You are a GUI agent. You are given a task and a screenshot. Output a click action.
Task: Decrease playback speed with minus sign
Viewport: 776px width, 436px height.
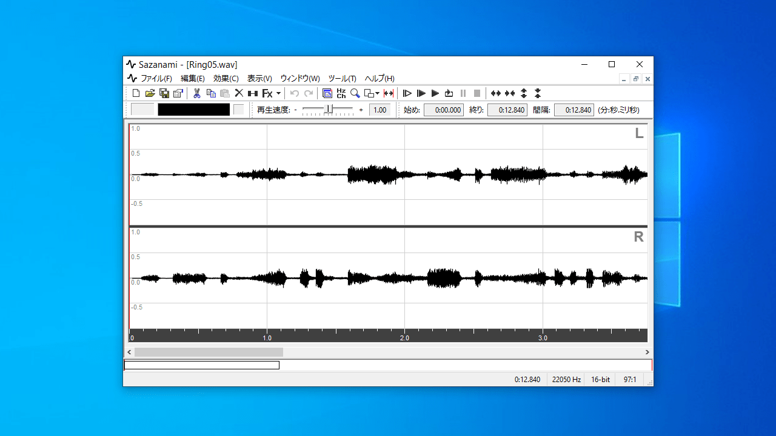tap(296, 110)
